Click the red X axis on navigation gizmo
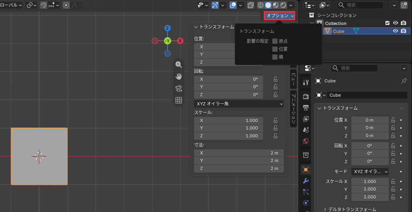Viewport: 412px width, 212px height. point(180,41)
